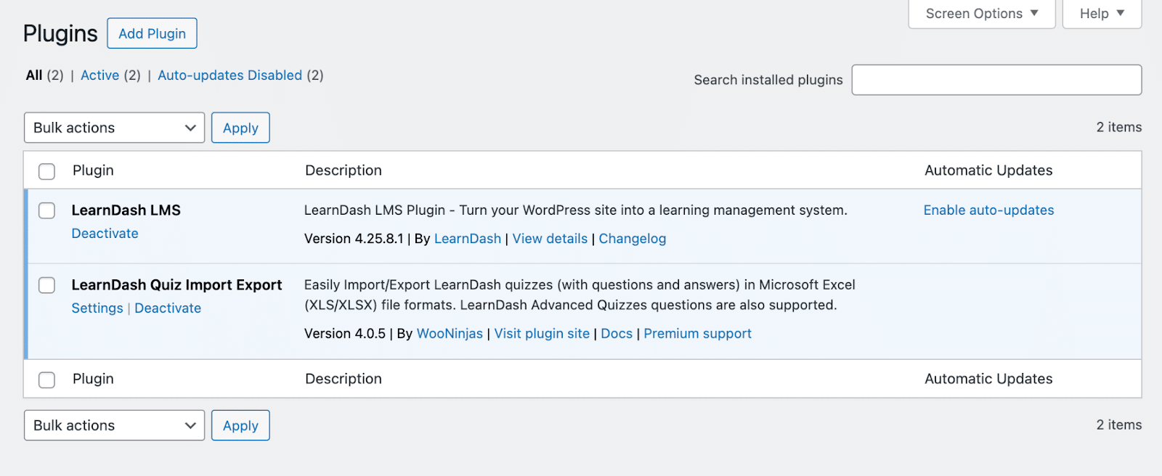Open the Screen Options panel
This screenshot has height=476, width=1162.
(x=981, y=14)
